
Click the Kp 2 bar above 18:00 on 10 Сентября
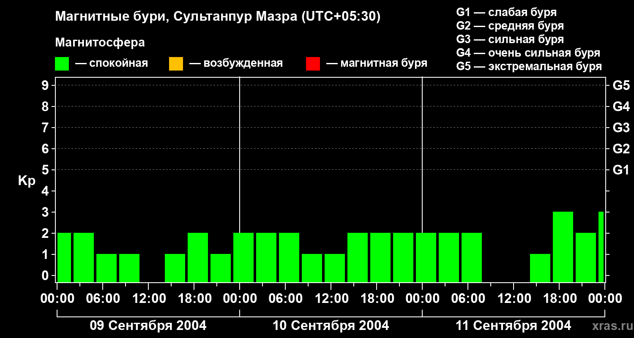(380, 258)
